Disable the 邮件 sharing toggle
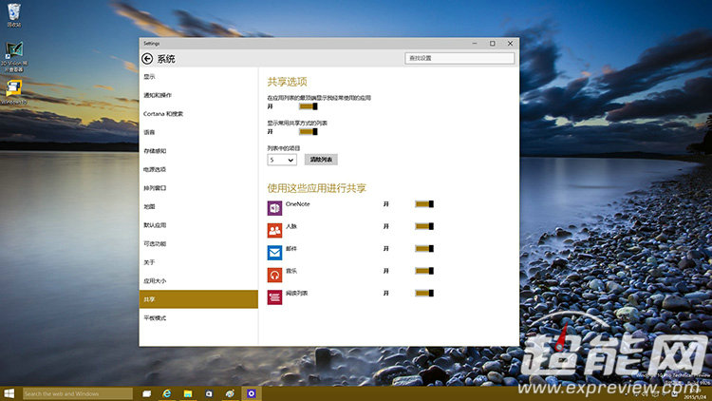 423,248
